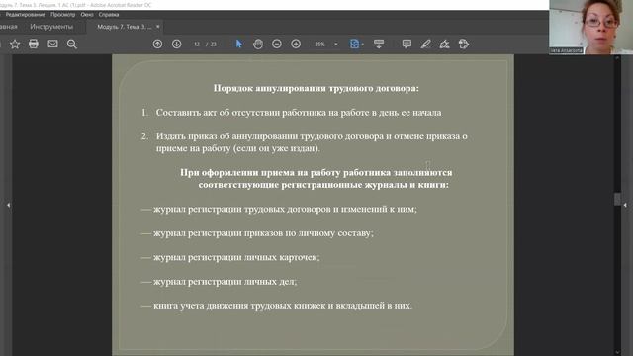Screen dimensions: 633x356
Task: Open the Окно menu
Action: pyautogui.click(x=87, y=15)
